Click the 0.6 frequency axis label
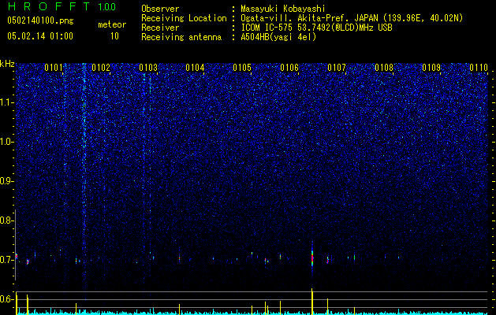The width and height of the screenshot is (496, 315). click(6, 299)
